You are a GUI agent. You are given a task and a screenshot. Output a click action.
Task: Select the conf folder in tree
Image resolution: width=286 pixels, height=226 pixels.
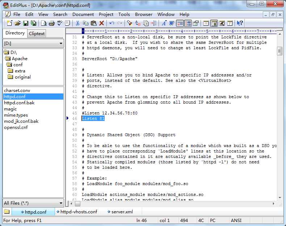point(14,65)
